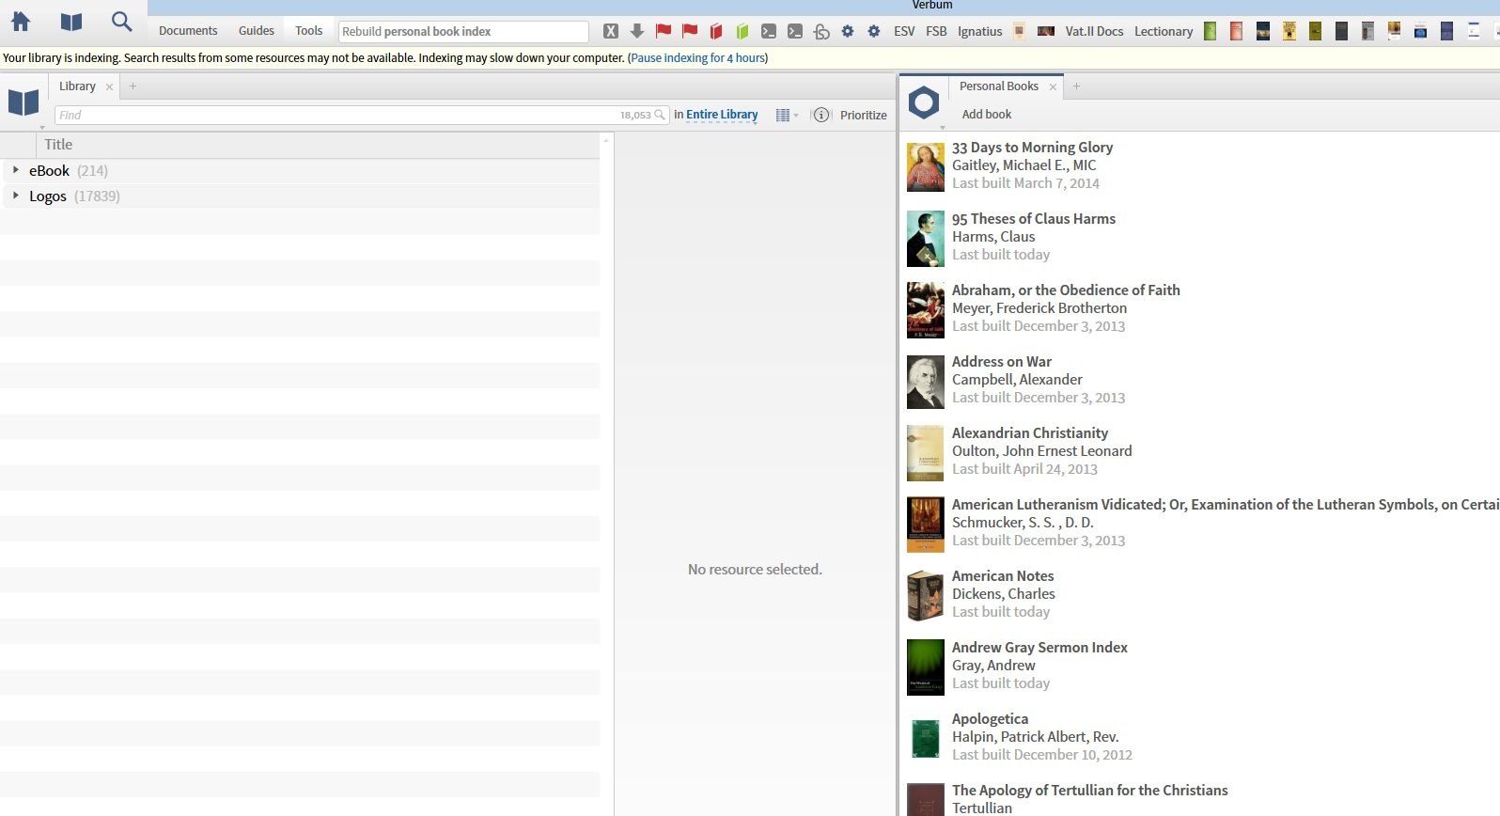Screen dimensions: 1500x816
Task: Open the Vat.II Docs shortcut
Action: (x=1095, y=31)
